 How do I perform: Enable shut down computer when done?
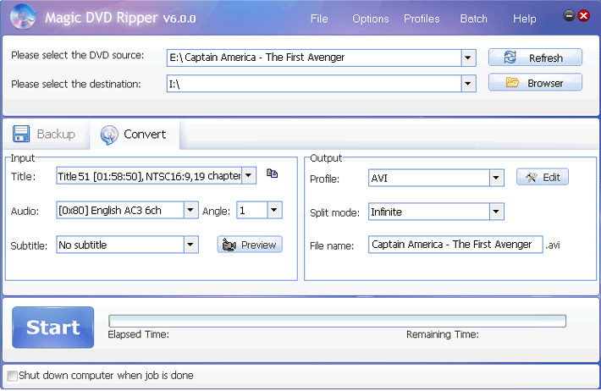(x=13, y=376)
